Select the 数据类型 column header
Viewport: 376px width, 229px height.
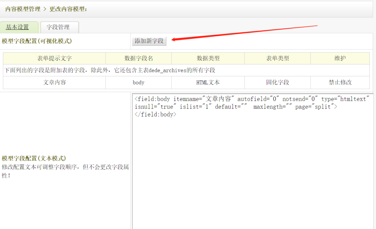208,58
